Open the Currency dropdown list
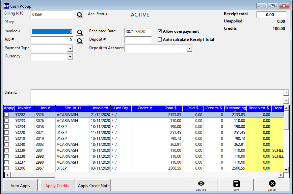293x194 pixels. [x=70, y=57]
